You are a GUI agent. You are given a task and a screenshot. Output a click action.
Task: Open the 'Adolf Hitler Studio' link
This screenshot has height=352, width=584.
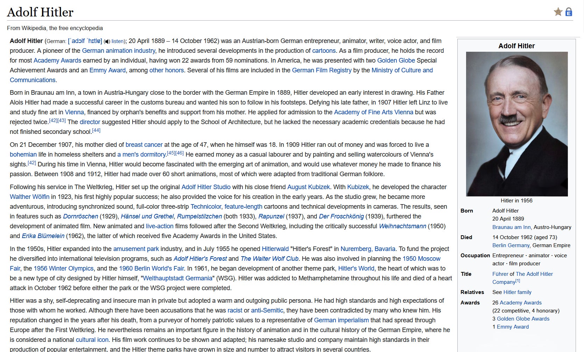pyautogui.click(x=206, y=187)
